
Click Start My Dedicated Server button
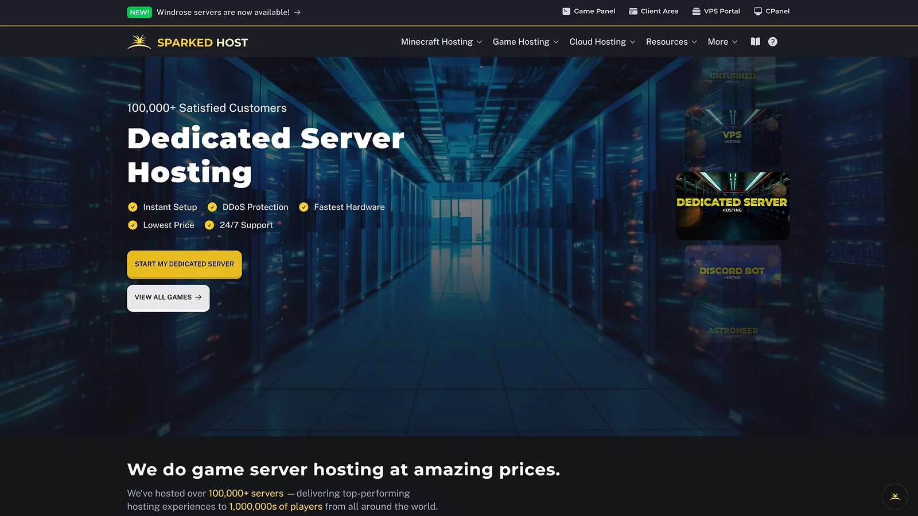point(184,264)
